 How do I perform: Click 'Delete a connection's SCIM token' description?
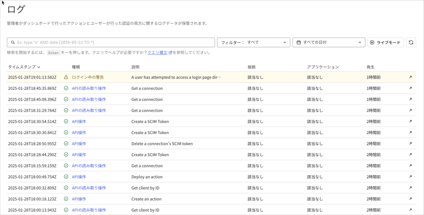tap(162, 143)
